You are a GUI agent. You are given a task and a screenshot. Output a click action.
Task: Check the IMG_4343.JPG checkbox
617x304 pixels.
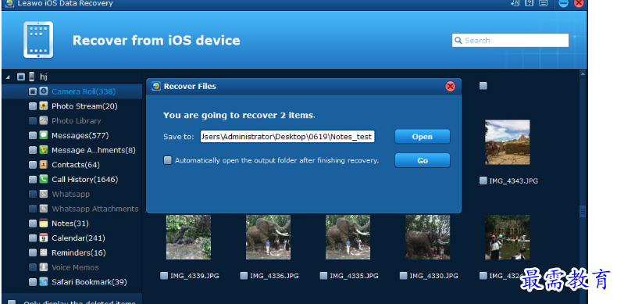(x=483, y=181)
